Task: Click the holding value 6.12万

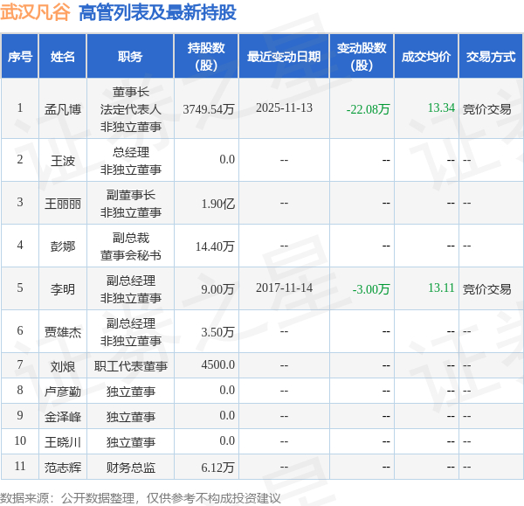Action: [x=217, y=468]
